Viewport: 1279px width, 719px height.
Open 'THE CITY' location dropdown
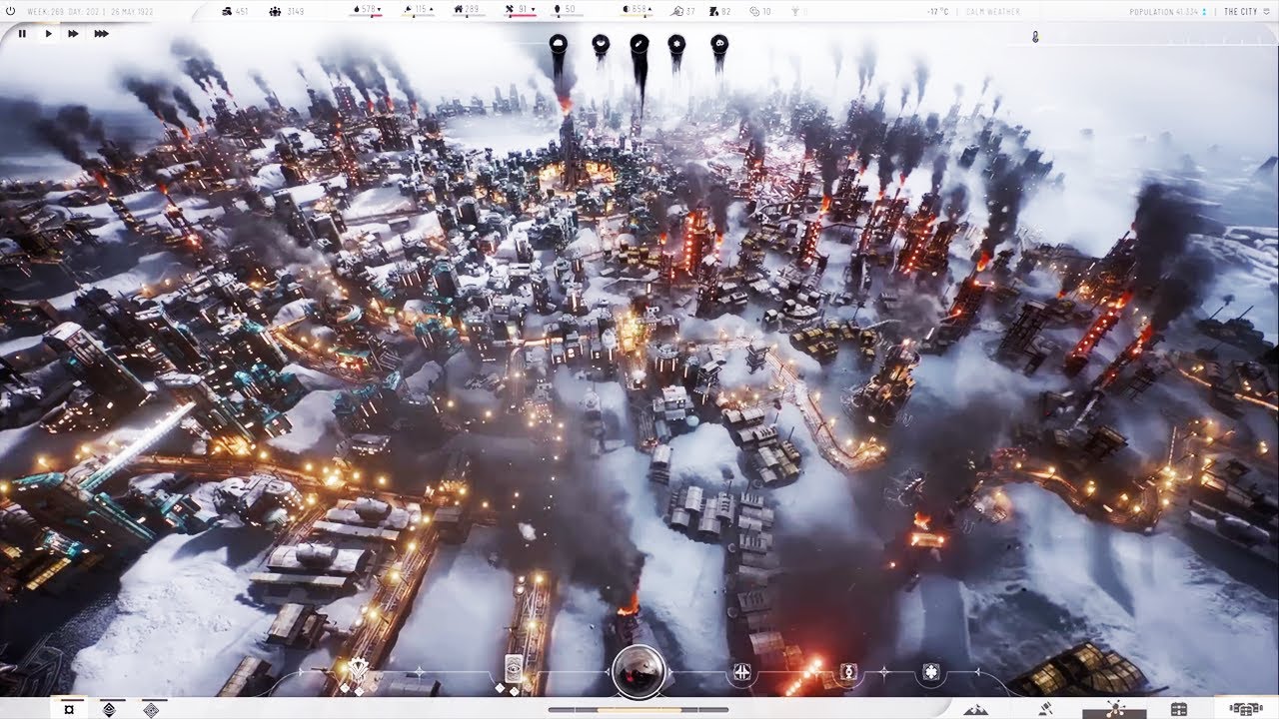[x=1246, y=11]
